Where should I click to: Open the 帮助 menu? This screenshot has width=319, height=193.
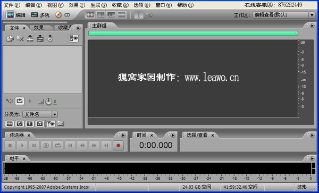point(185,5)
